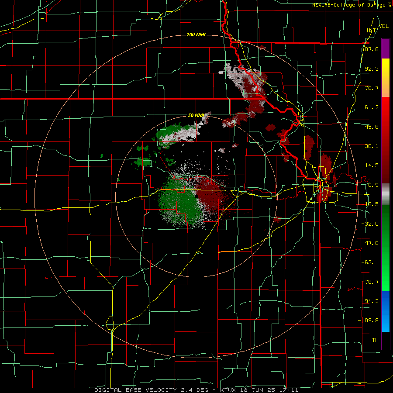Select the -63.1 legend value
This screenshot has width=393, height=393.
[370, 262]
